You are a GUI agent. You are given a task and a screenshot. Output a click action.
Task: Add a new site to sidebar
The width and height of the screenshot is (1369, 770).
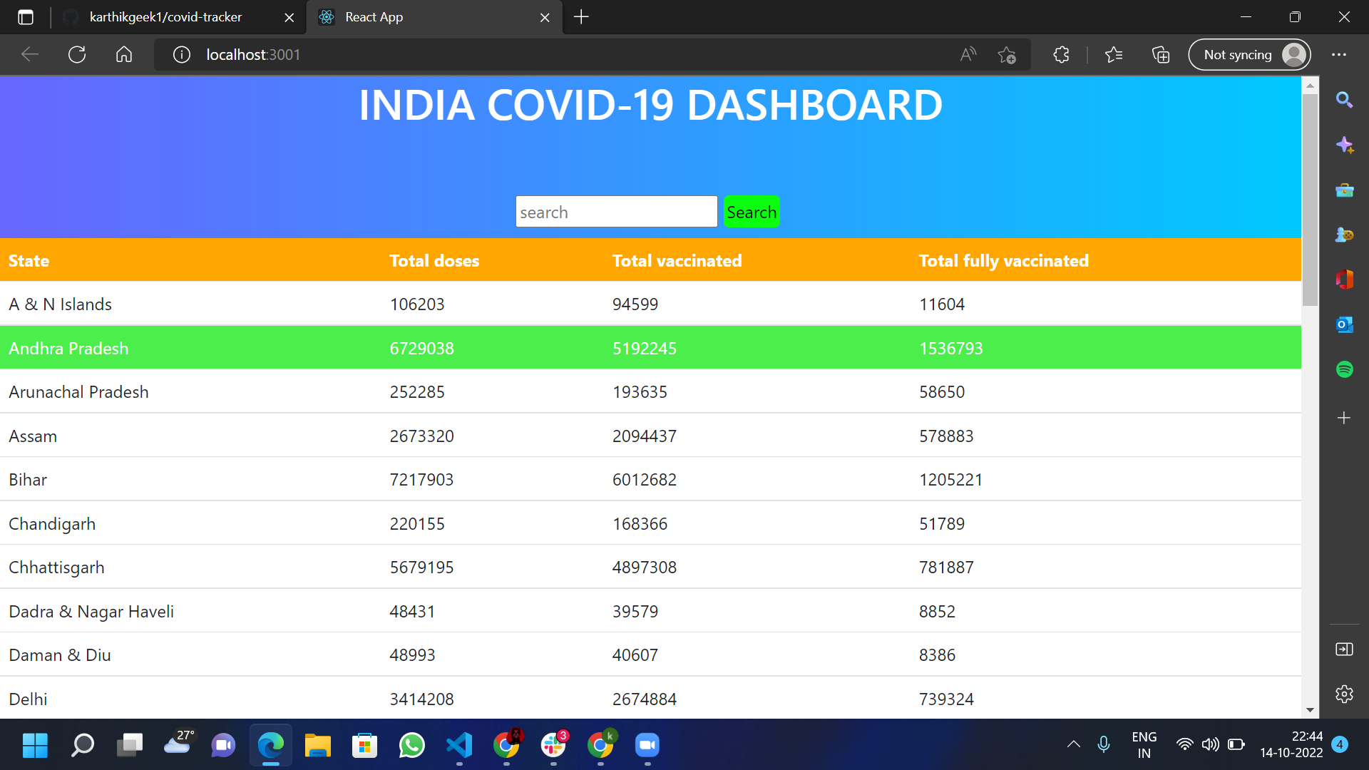pyautogui.click(x=1344, y=418)
